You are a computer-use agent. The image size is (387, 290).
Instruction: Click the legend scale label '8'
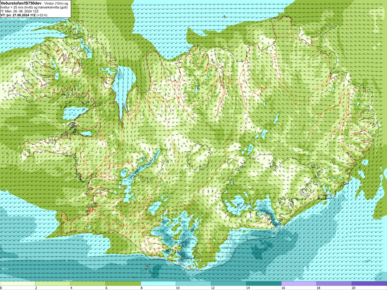[x=141, y=288]
